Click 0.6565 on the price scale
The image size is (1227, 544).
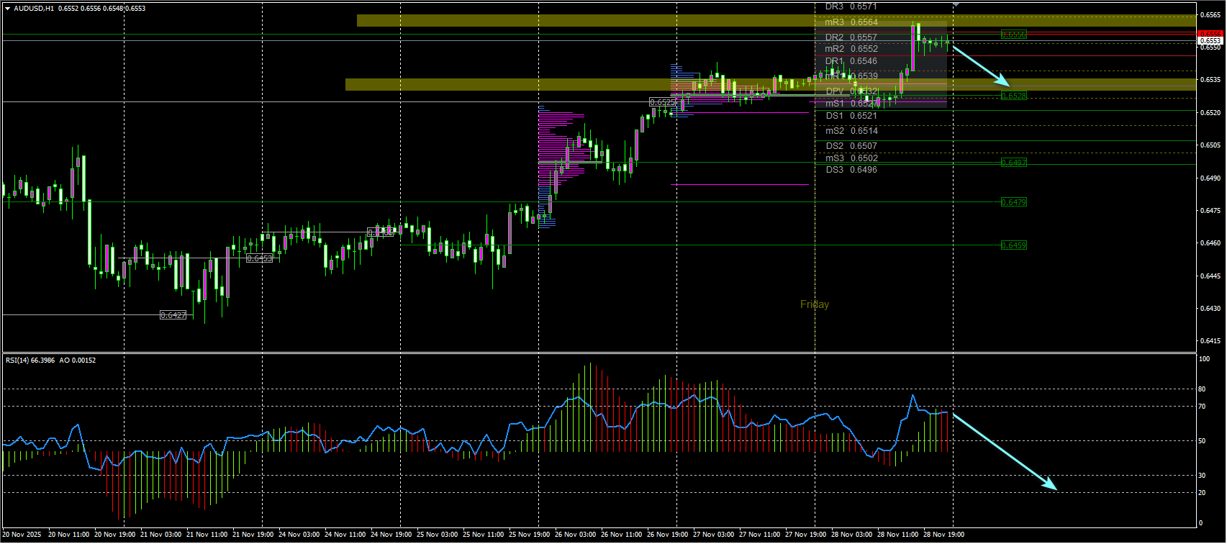1210,15
